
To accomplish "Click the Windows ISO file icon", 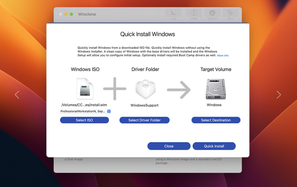I will click(85, 89).
